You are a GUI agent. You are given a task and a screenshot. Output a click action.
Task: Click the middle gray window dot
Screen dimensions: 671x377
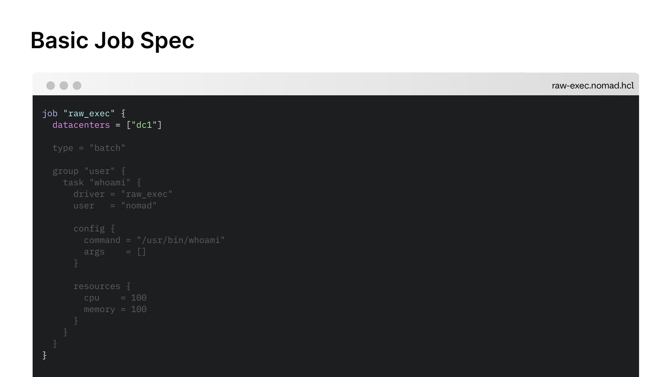[x=64, y=86]
